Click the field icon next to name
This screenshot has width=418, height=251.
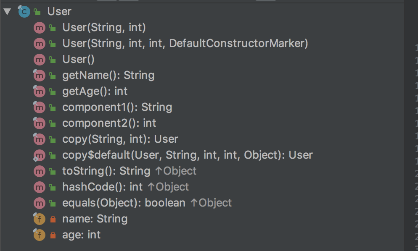pos(39,219)
